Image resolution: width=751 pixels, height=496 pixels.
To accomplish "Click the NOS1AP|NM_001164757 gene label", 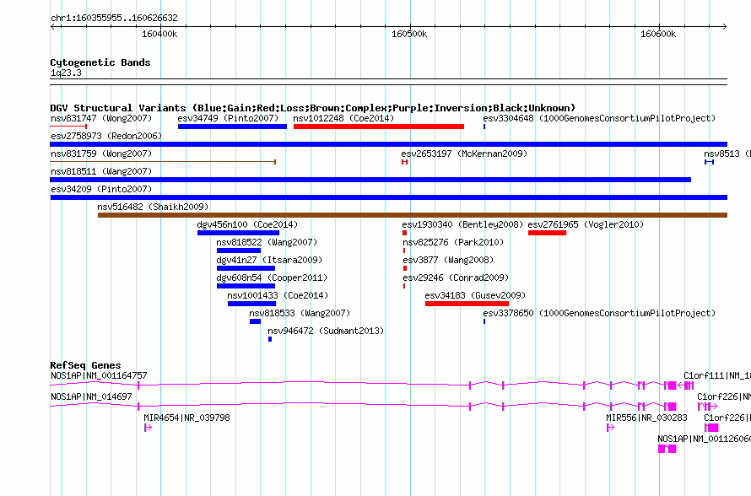I will point(99,376).
